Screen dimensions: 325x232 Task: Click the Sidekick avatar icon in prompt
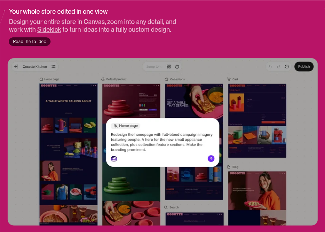coord(114,159)
